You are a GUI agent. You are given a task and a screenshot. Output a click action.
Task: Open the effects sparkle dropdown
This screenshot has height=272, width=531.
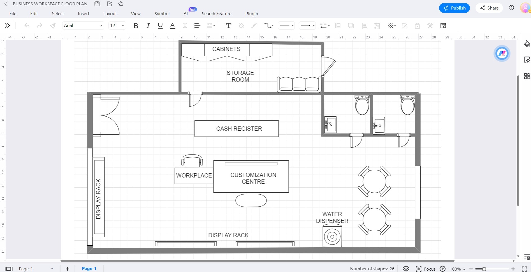click(392, 26)
